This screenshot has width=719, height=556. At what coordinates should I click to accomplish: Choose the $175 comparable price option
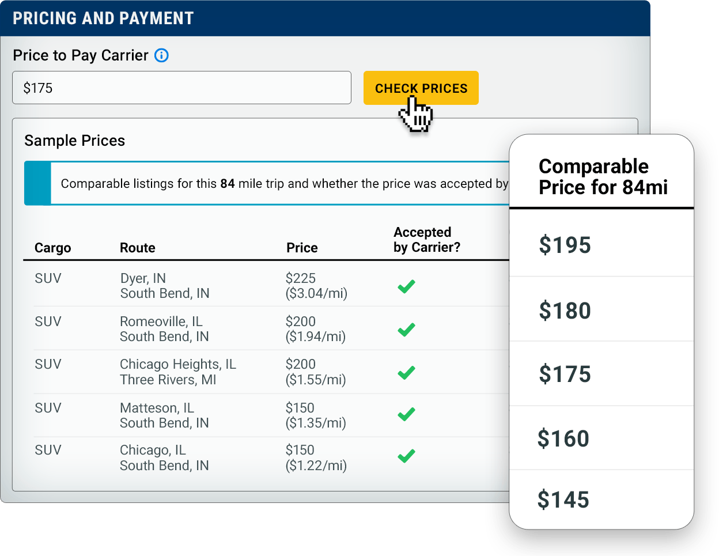click(601, 374)
